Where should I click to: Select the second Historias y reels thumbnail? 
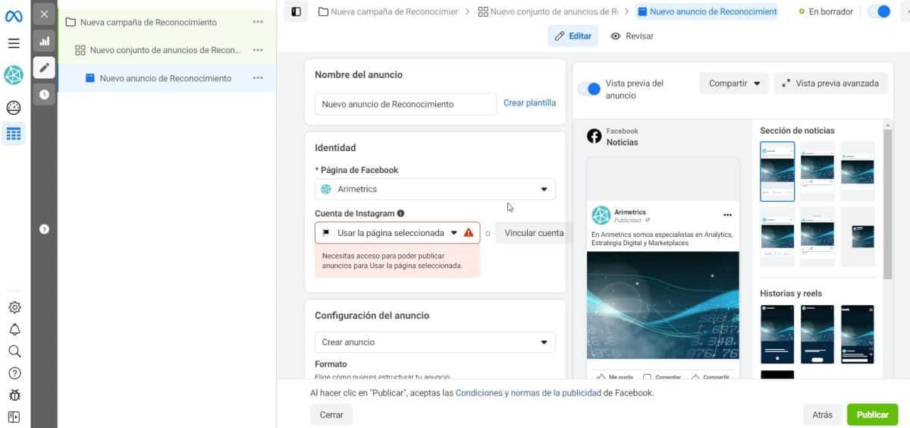point(817,334)
